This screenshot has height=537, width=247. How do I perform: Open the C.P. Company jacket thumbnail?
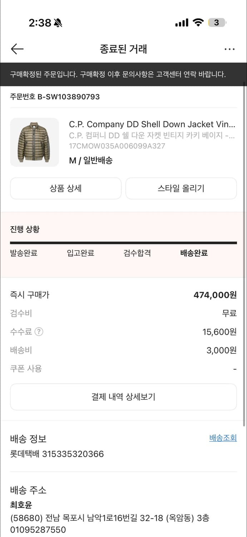pos(34,142)
